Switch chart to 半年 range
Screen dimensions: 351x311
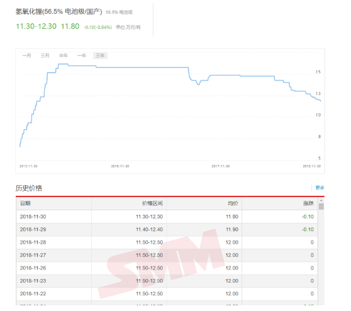pyautogui.click(x=64, y=55)
